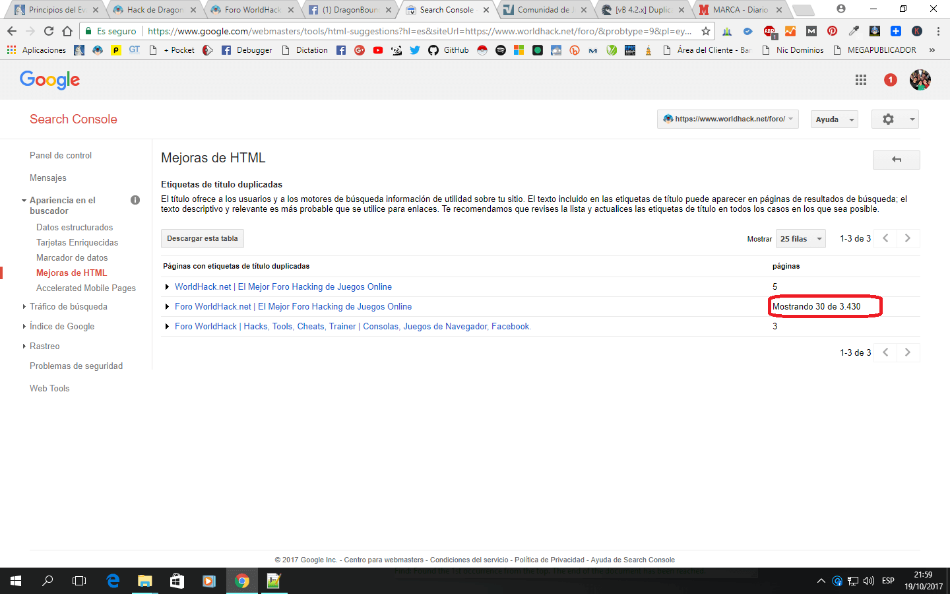Open Aplicaciones apps shortcut in bookmarks bar
The height and width of the screenshot is (594, 950).
click(x=37, y=50)
